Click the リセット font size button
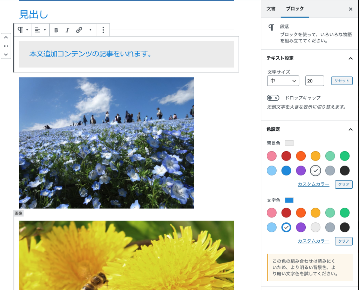This screenshot has width=359, height=290. point(342,81)
